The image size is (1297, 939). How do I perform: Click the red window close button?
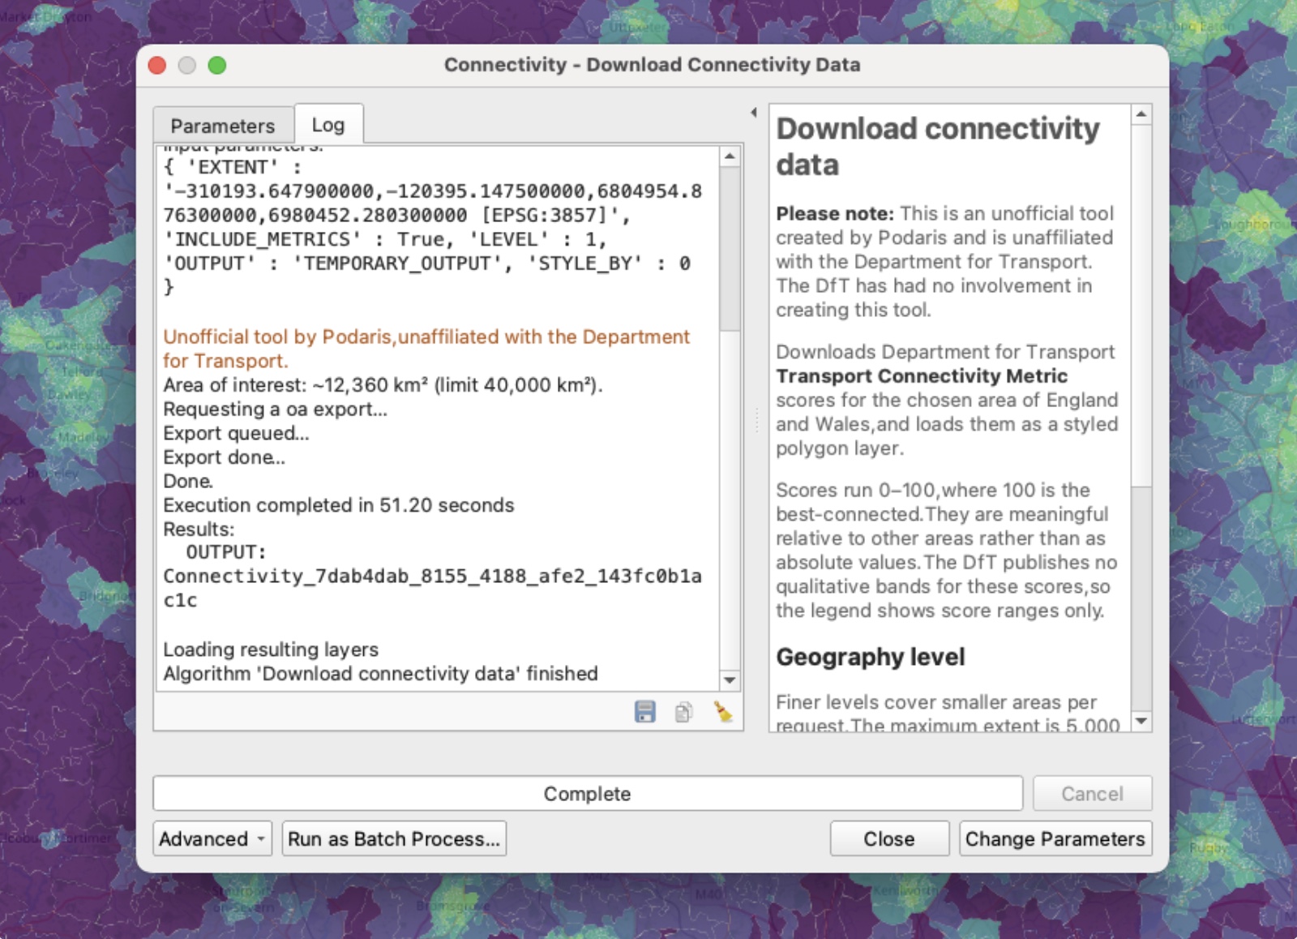click(157, 65)
